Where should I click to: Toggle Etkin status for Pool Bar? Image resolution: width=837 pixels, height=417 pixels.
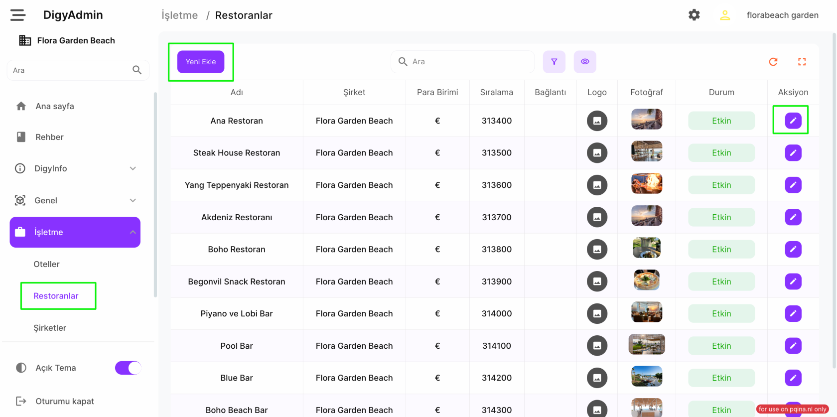tap(721, 346)
